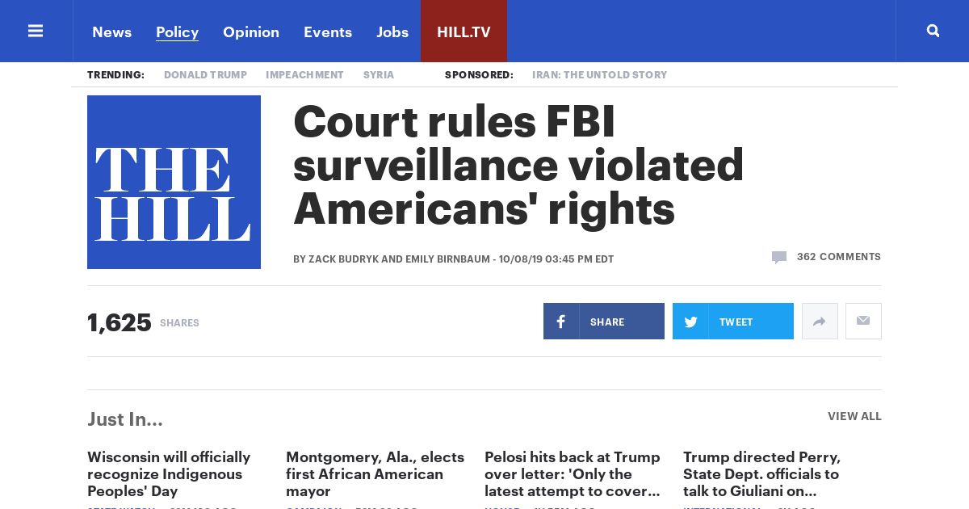
Task: Email the article using envelope icon
Action: click(x=863, y=322)
